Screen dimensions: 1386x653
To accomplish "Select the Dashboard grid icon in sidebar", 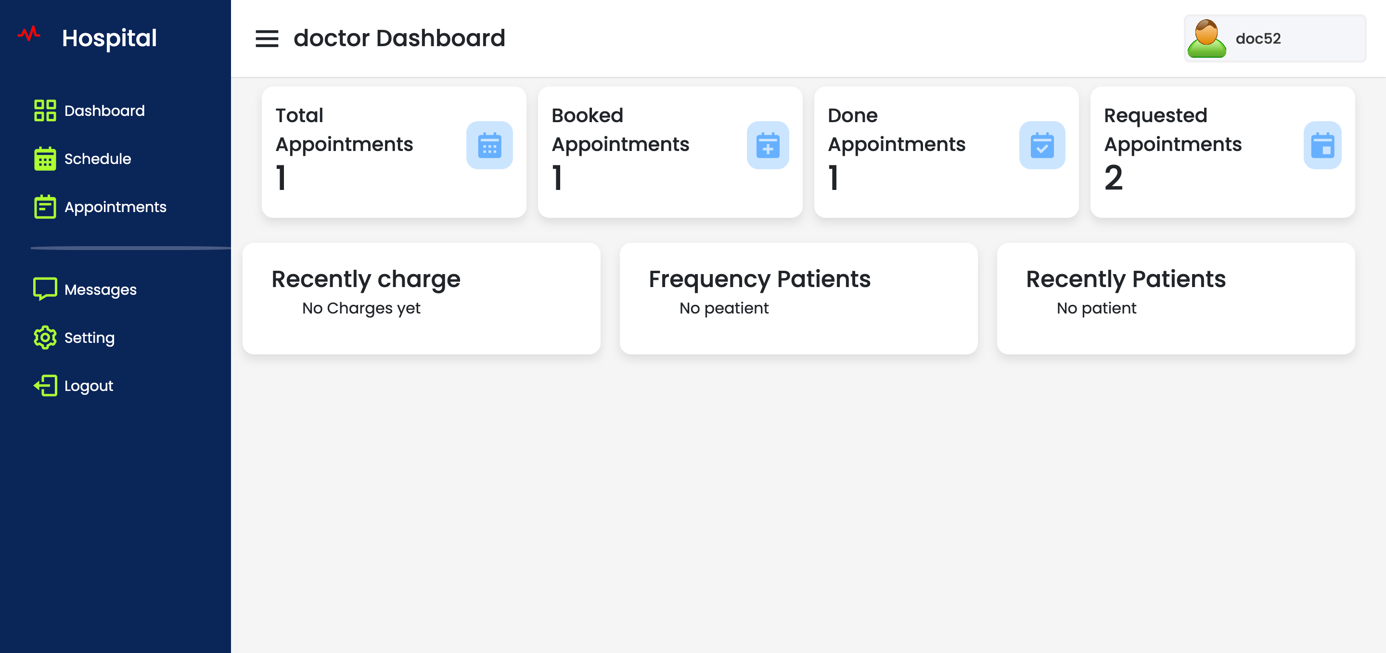I will pyautogui.click(x=45, y=110).
